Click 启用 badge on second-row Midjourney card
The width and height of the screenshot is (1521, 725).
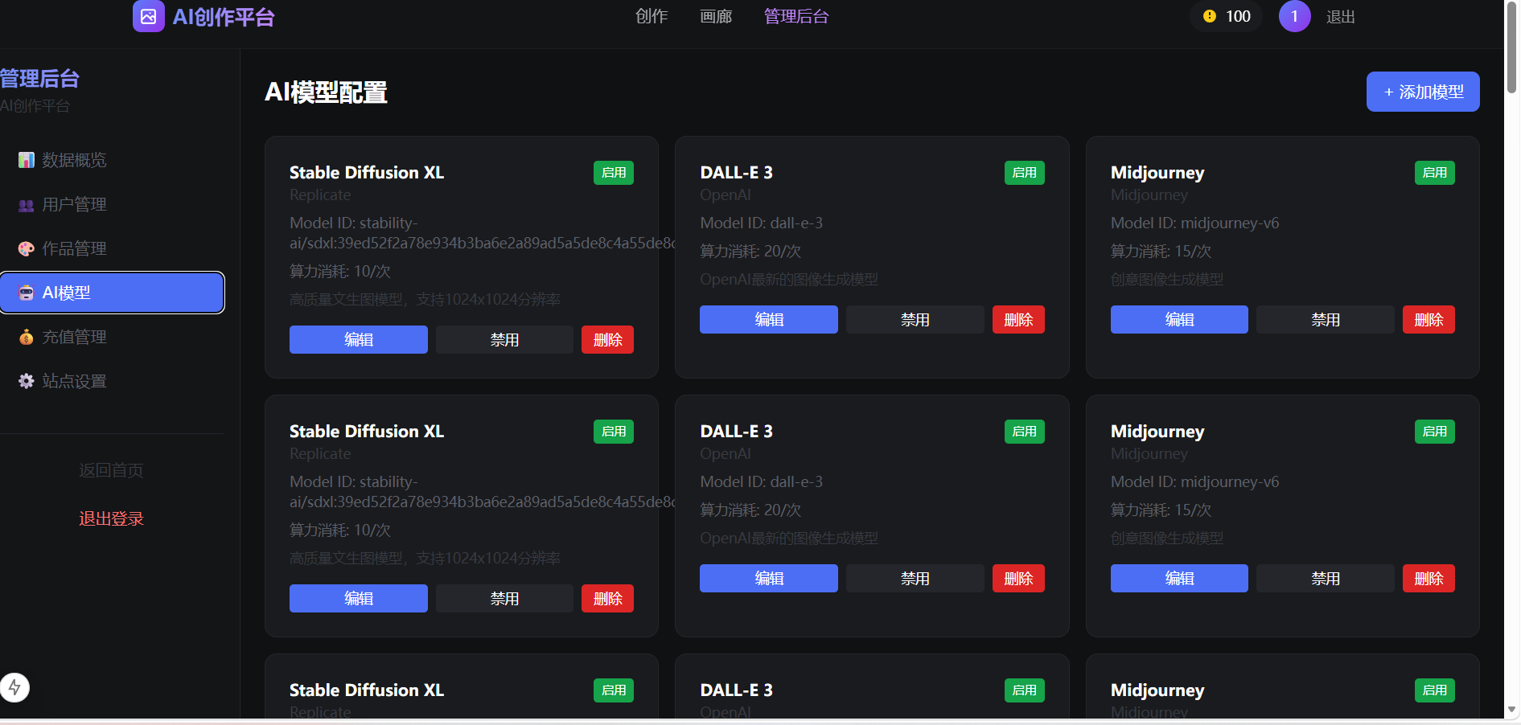coord(1435,432)
